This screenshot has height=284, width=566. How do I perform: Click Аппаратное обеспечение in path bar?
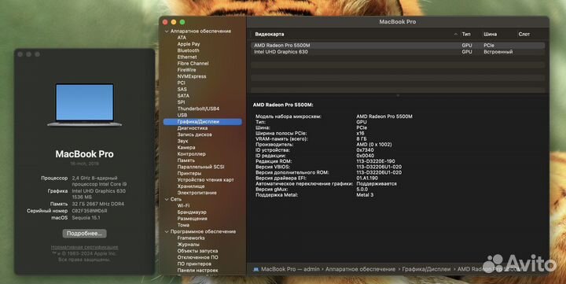tap(360, 270)
